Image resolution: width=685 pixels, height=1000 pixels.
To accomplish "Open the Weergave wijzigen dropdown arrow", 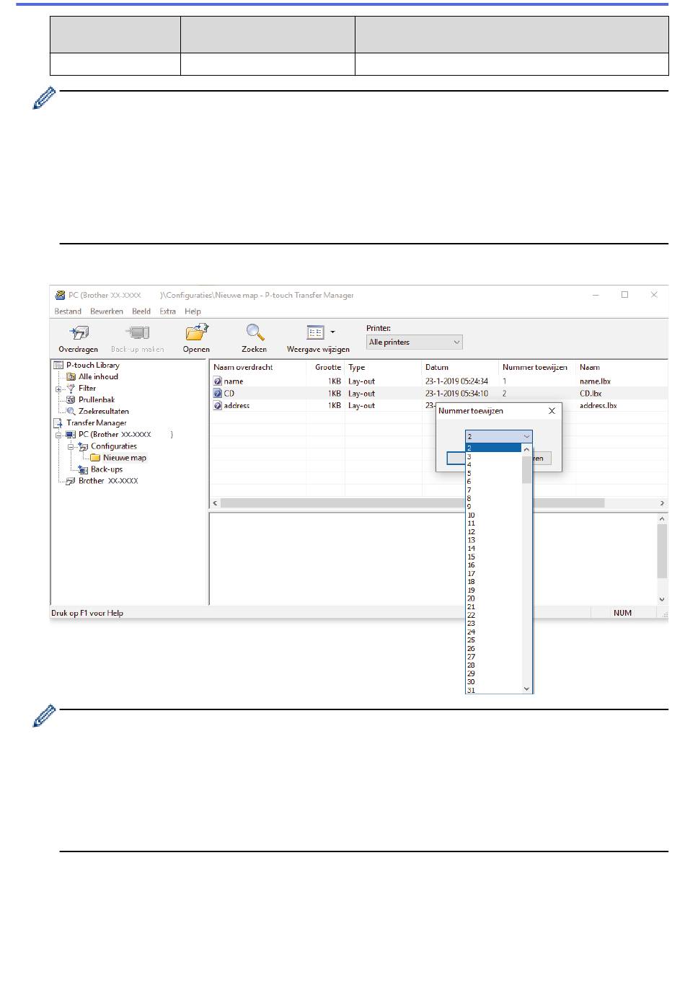I will coord(332,332).
